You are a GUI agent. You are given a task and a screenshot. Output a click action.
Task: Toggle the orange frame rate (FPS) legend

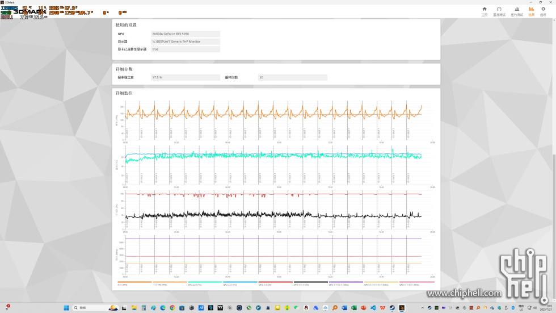click(x=134, y=283)
